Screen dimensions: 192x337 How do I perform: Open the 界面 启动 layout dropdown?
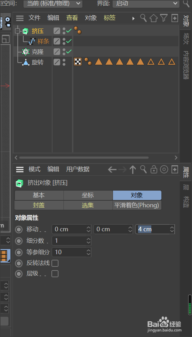point(146,3)
